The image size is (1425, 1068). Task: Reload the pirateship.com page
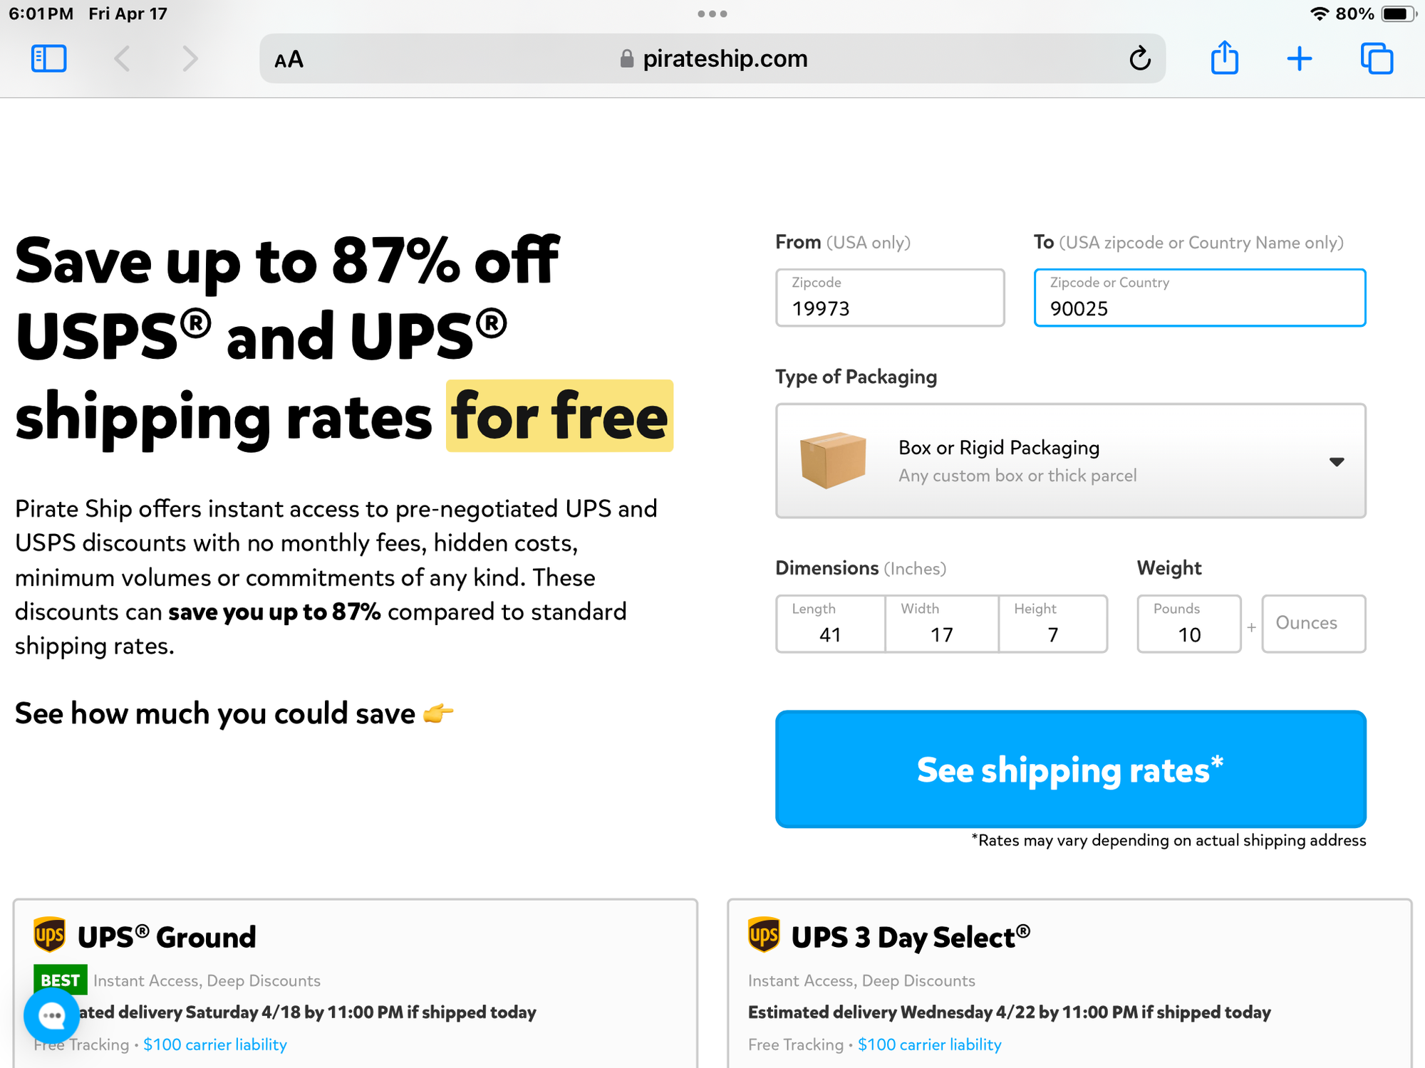tap(1140, 58)
